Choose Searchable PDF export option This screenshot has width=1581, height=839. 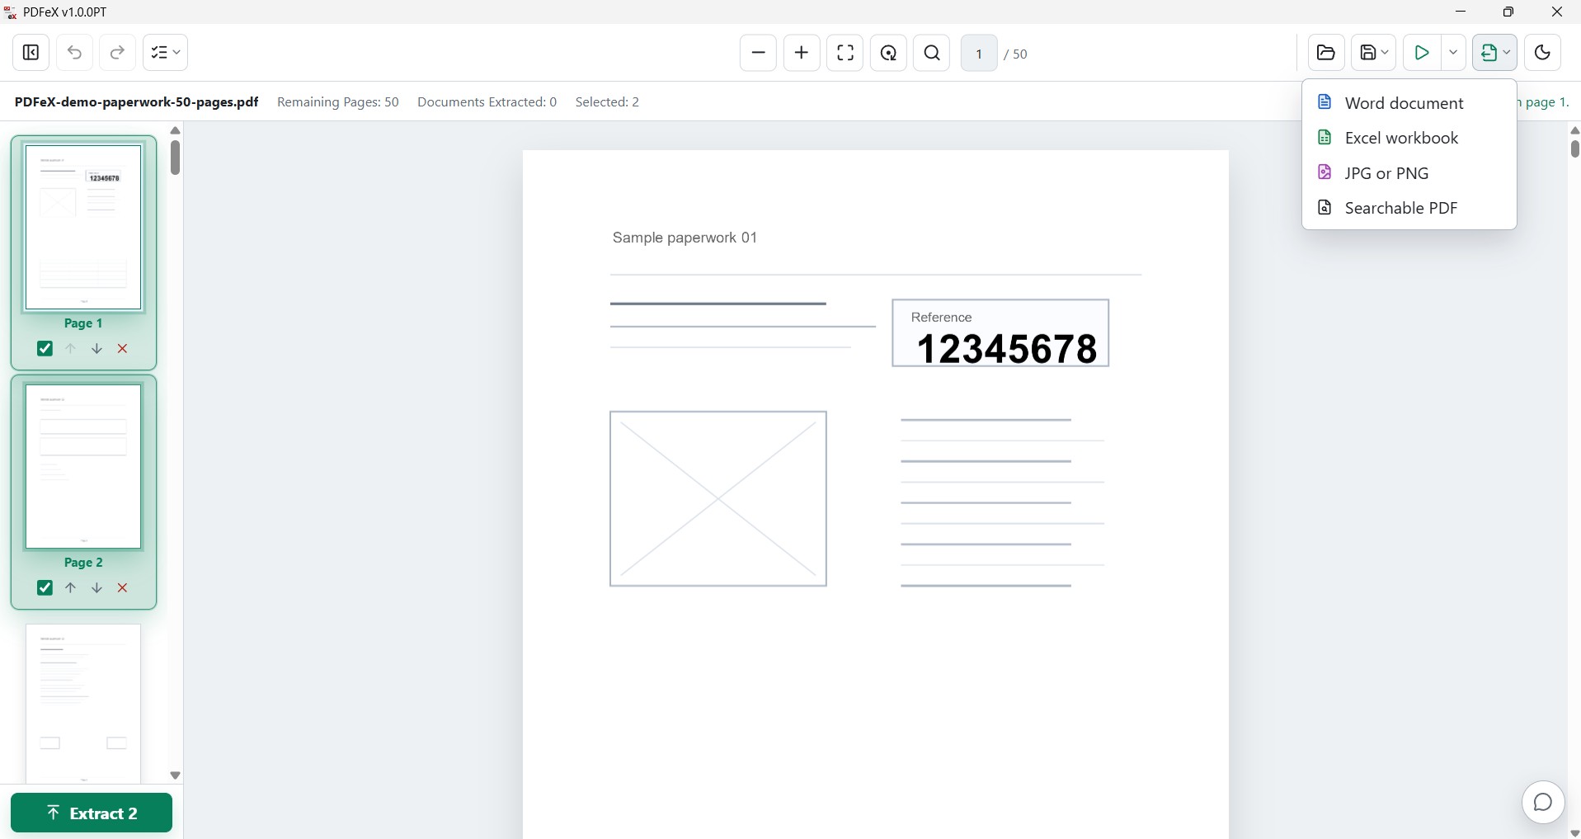pos(1409,208)
